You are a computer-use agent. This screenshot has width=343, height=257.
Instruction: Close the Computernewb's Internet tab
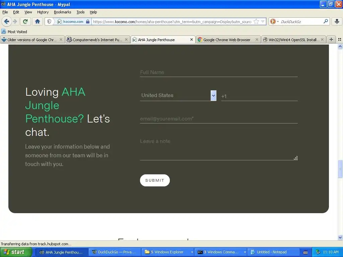tap(126, 39)
